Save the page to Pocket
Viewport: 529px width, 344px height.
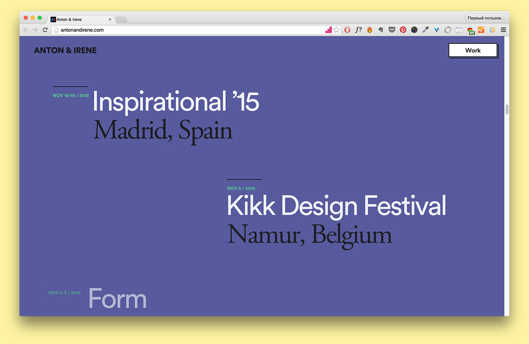(392, 30)
